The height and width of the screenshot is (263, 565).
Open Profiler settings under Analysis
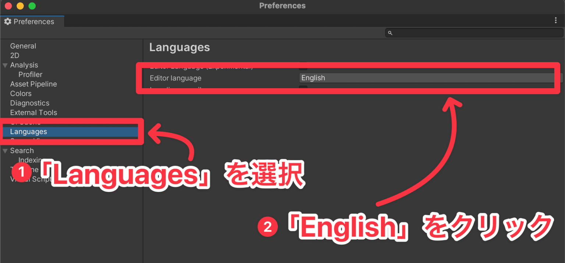click(x=30, y=74)
